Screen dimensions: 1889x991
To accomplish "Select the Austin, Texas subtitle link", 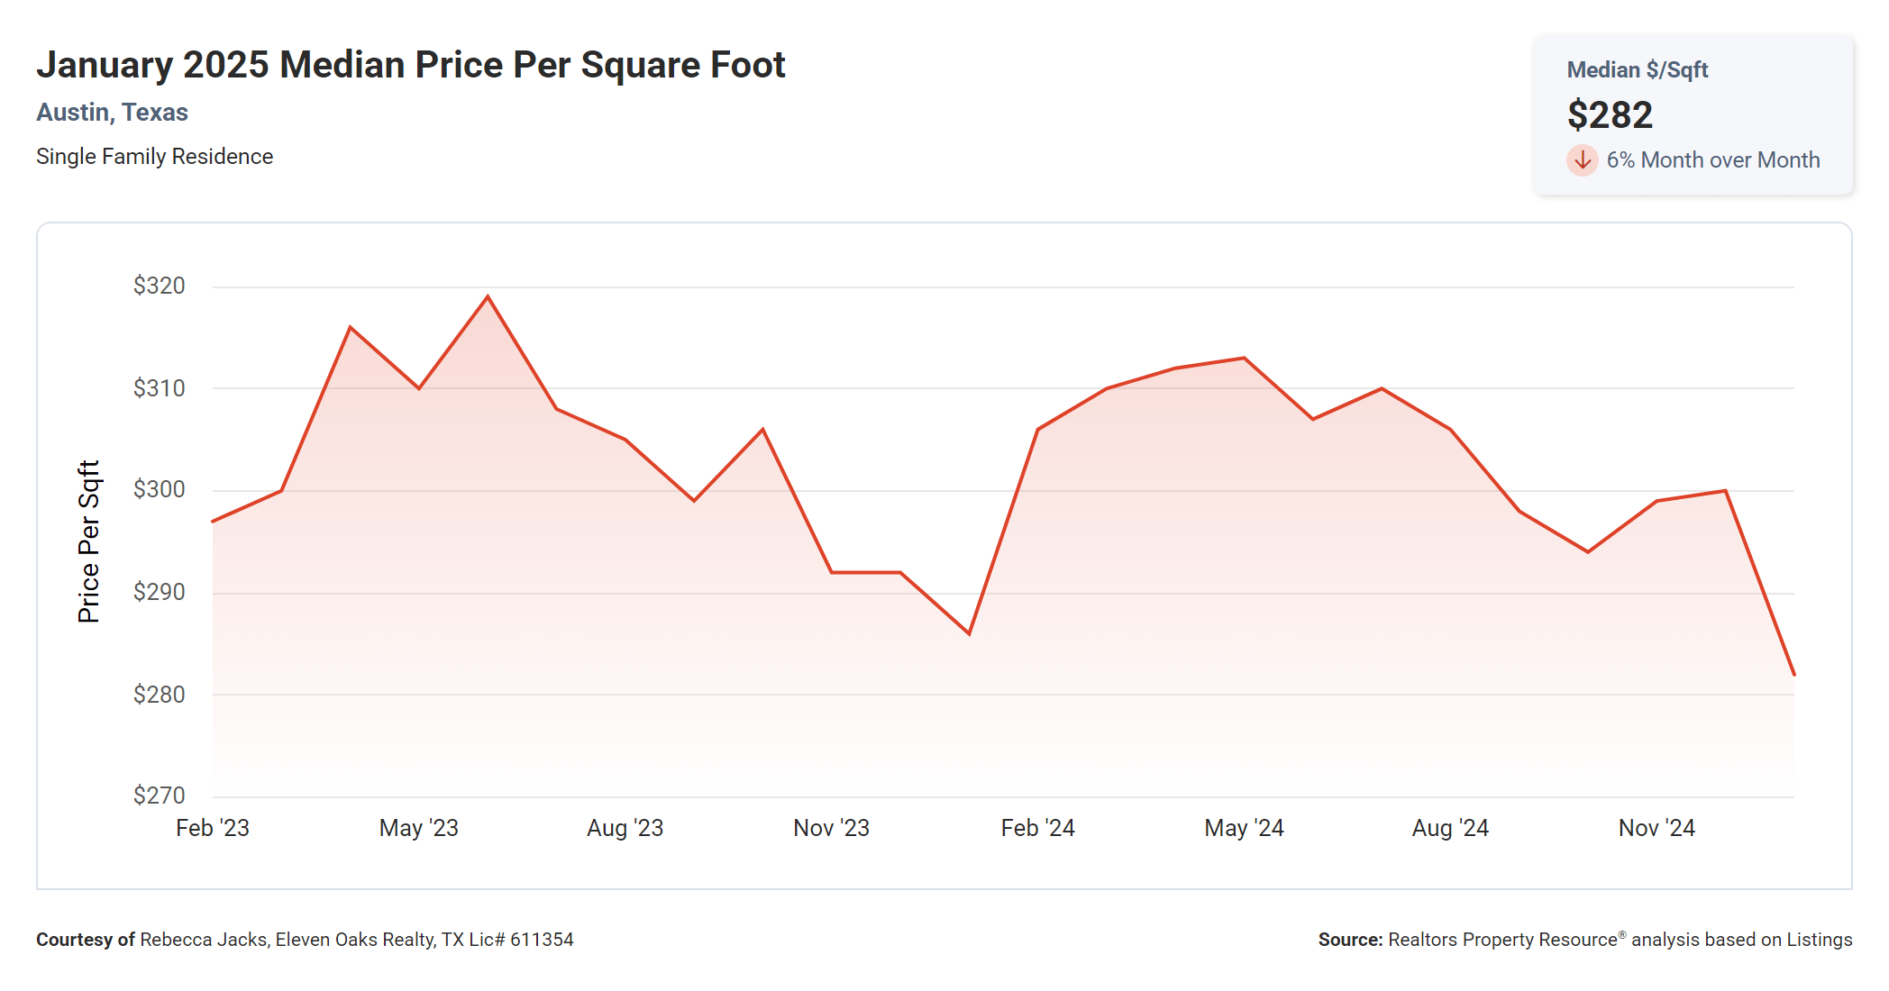I will 112,113.
